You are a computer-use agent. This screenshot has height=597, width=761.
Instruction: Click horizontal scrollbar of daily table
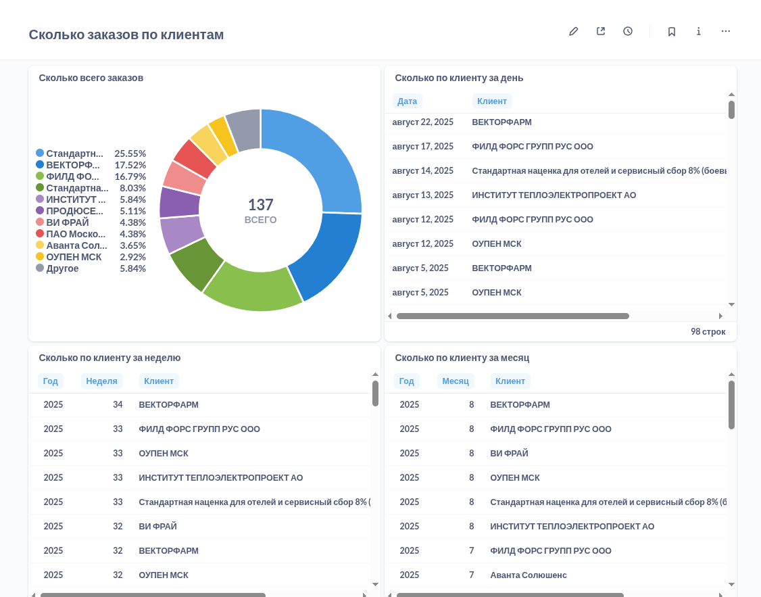coord(512,316)
